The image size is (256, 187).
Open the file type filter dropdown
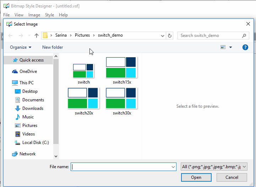214,167
